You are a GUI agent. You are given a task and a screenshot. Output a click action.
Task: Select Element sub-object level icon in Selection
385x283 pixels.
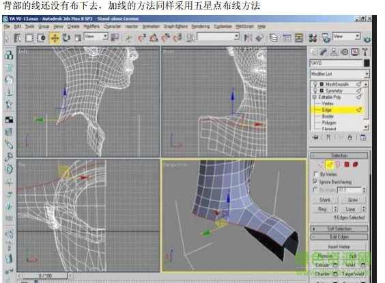click(356, 165)
